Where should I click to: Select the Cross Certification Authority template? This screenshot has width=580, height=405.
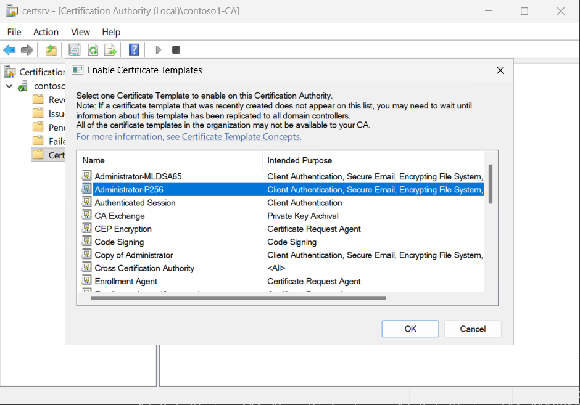[x=144, y=268]
